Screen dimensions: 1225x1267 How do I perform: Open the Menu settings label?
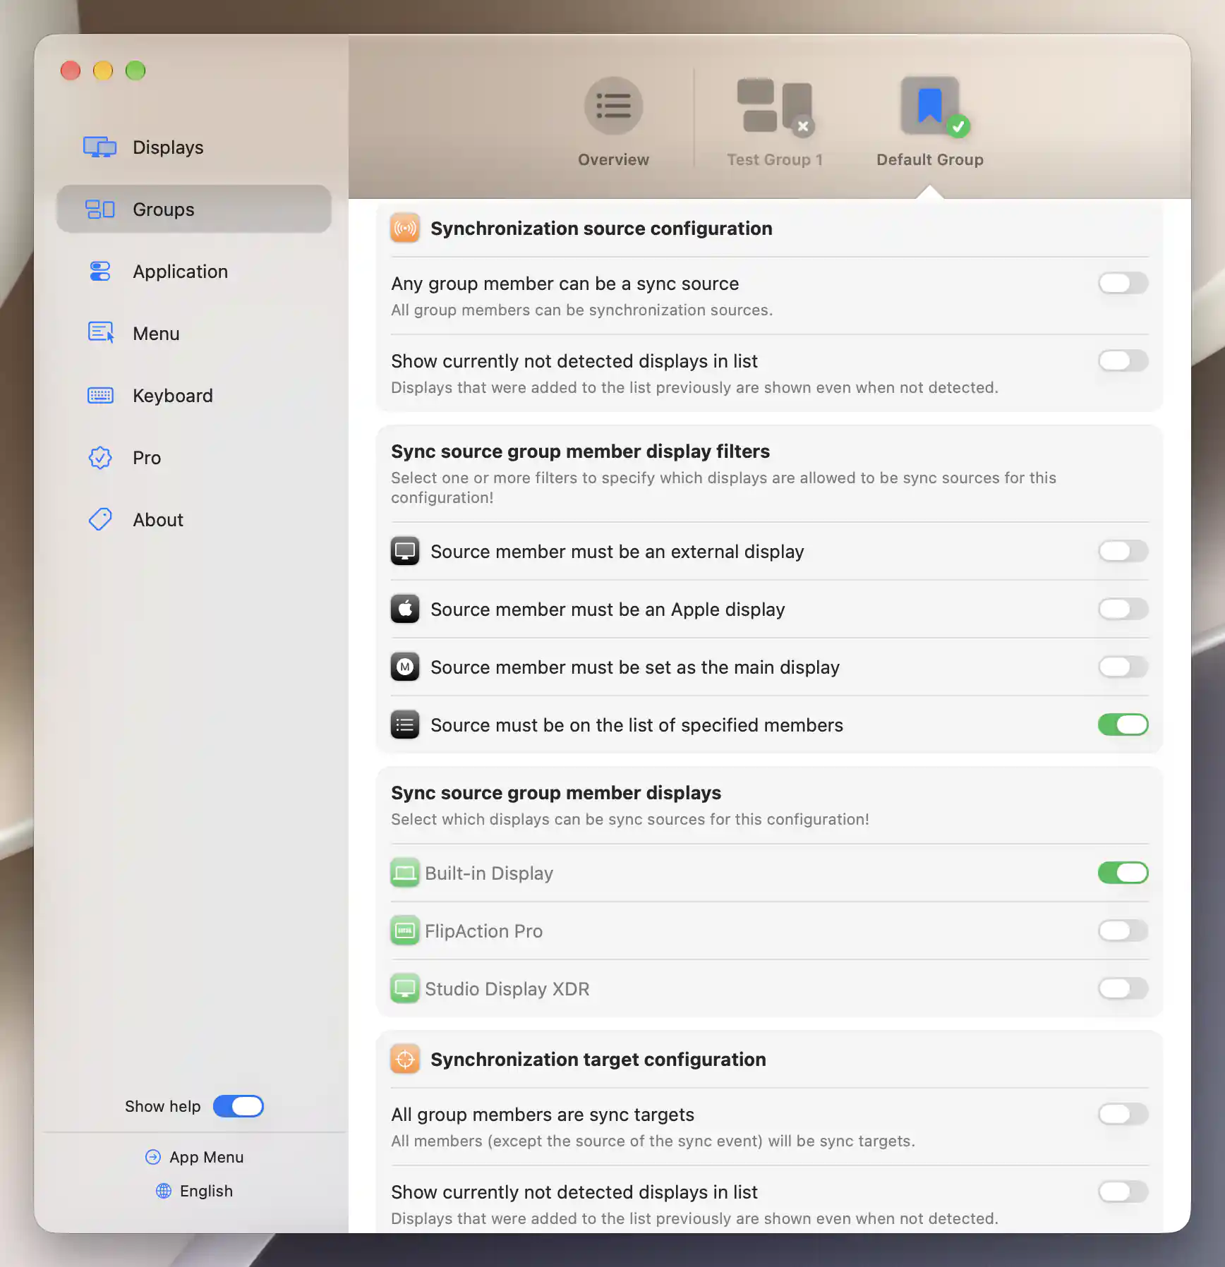156,334
